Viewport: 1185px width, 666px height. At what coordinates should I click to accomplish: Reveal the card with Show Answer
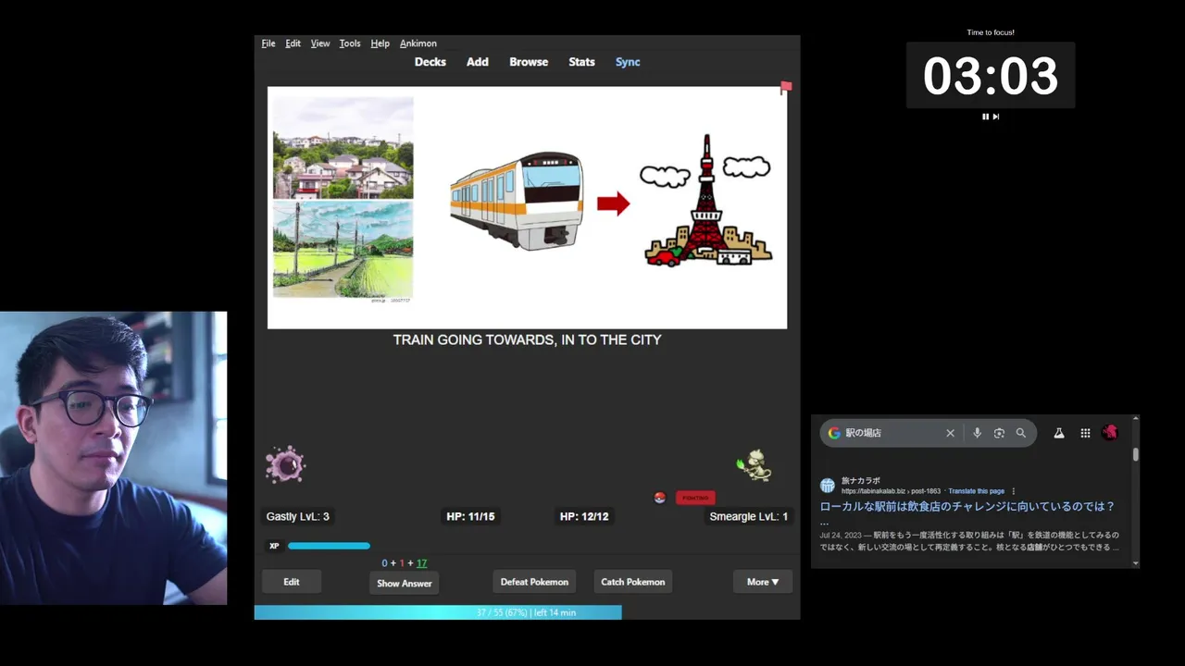point(405,584)
